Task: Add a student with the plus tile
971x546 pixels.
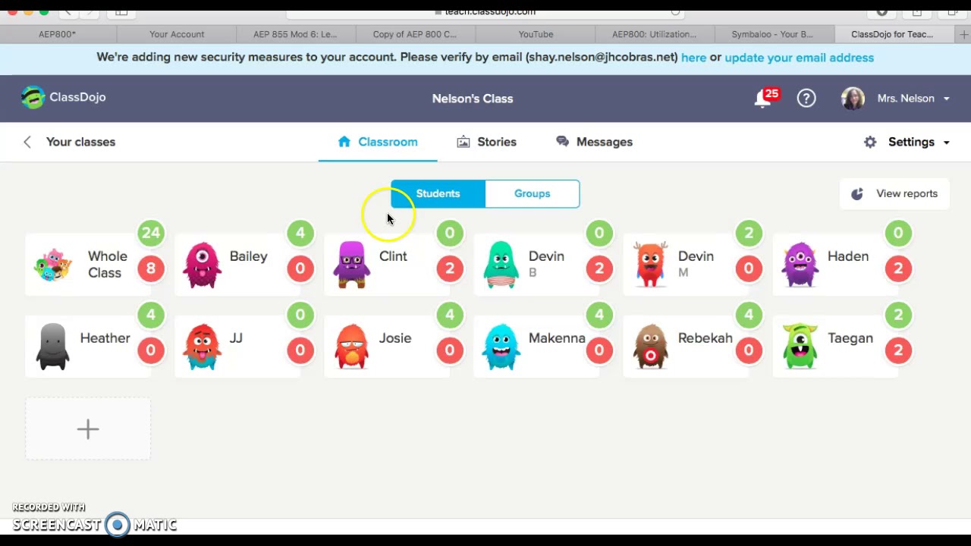Action: [88, 429]
